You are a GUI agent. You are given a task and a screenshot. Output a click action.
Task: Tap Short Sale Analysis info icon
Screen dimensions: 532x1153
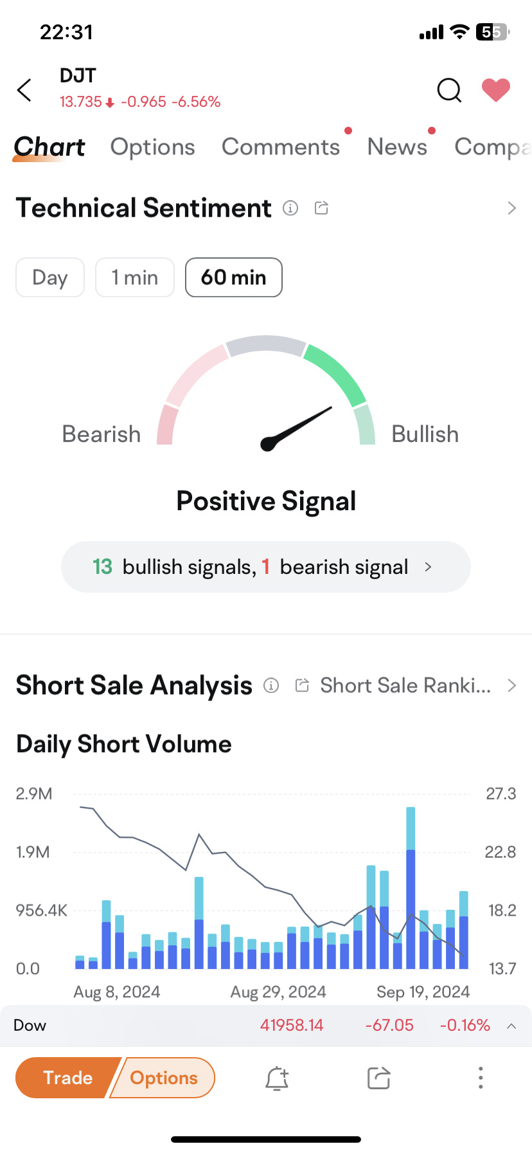pyautogui.click(x=271, y=685)
